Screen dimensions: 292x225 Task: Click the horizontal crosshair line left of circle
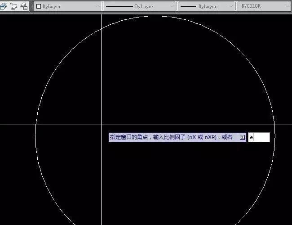pyautogui.click(x=18, y=125)
